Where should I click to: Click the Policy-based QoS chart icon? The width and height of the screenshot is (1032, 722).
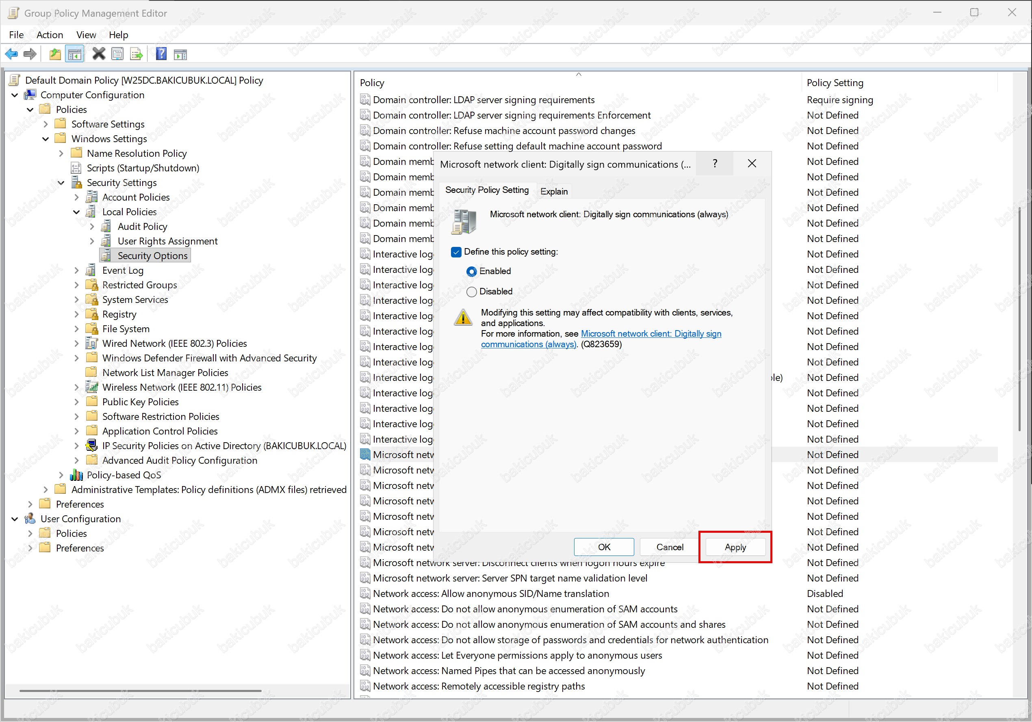(76, 475)
